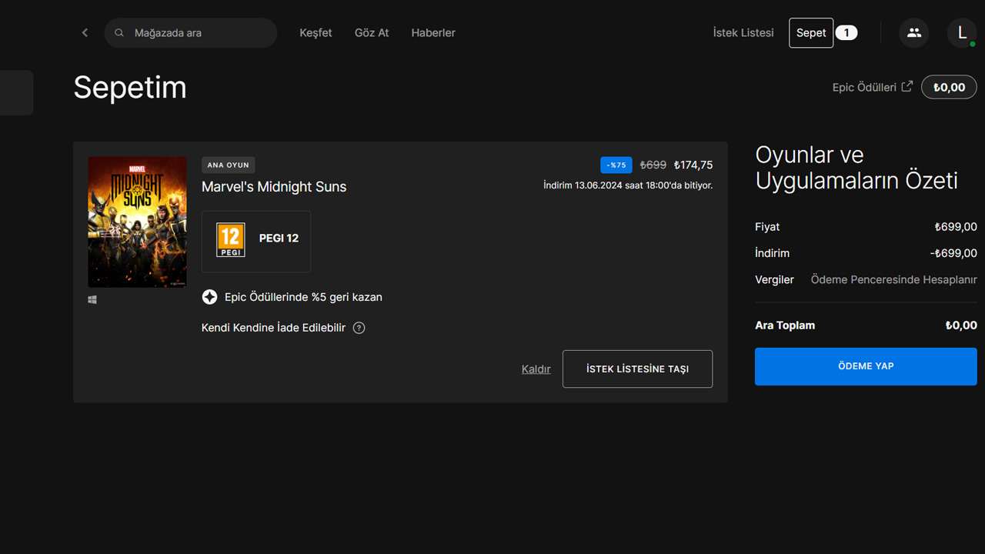This screenshot has width=985, height=554.
Task: Open the Sepet cart button
Action: pyautogui.click(x=811, y=33)
